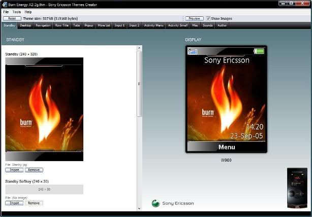Switch to the Desktop tab
This screenshot has height=217, width=312.
pos(25,25)
